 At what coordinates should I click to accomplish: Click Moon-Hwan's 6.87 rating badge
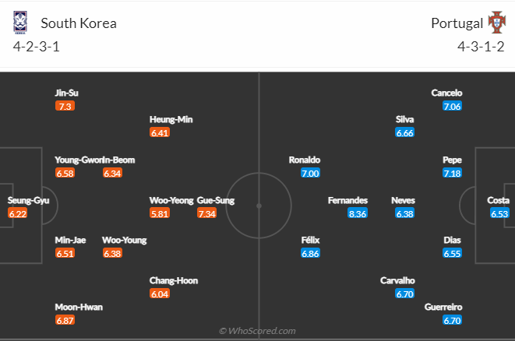[65, 320]
